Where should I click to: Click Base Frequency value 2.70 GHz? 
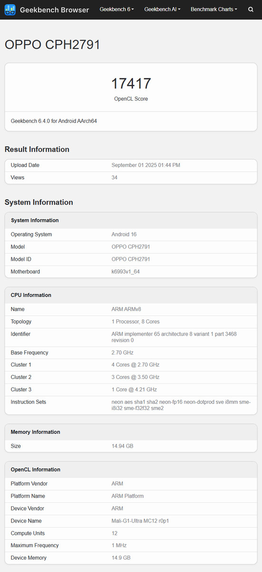pos(123,352)
